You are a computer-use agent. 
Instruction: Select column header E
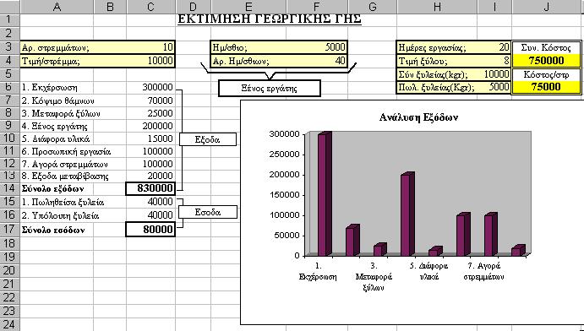pyautogui.click(x=248, y=6)
